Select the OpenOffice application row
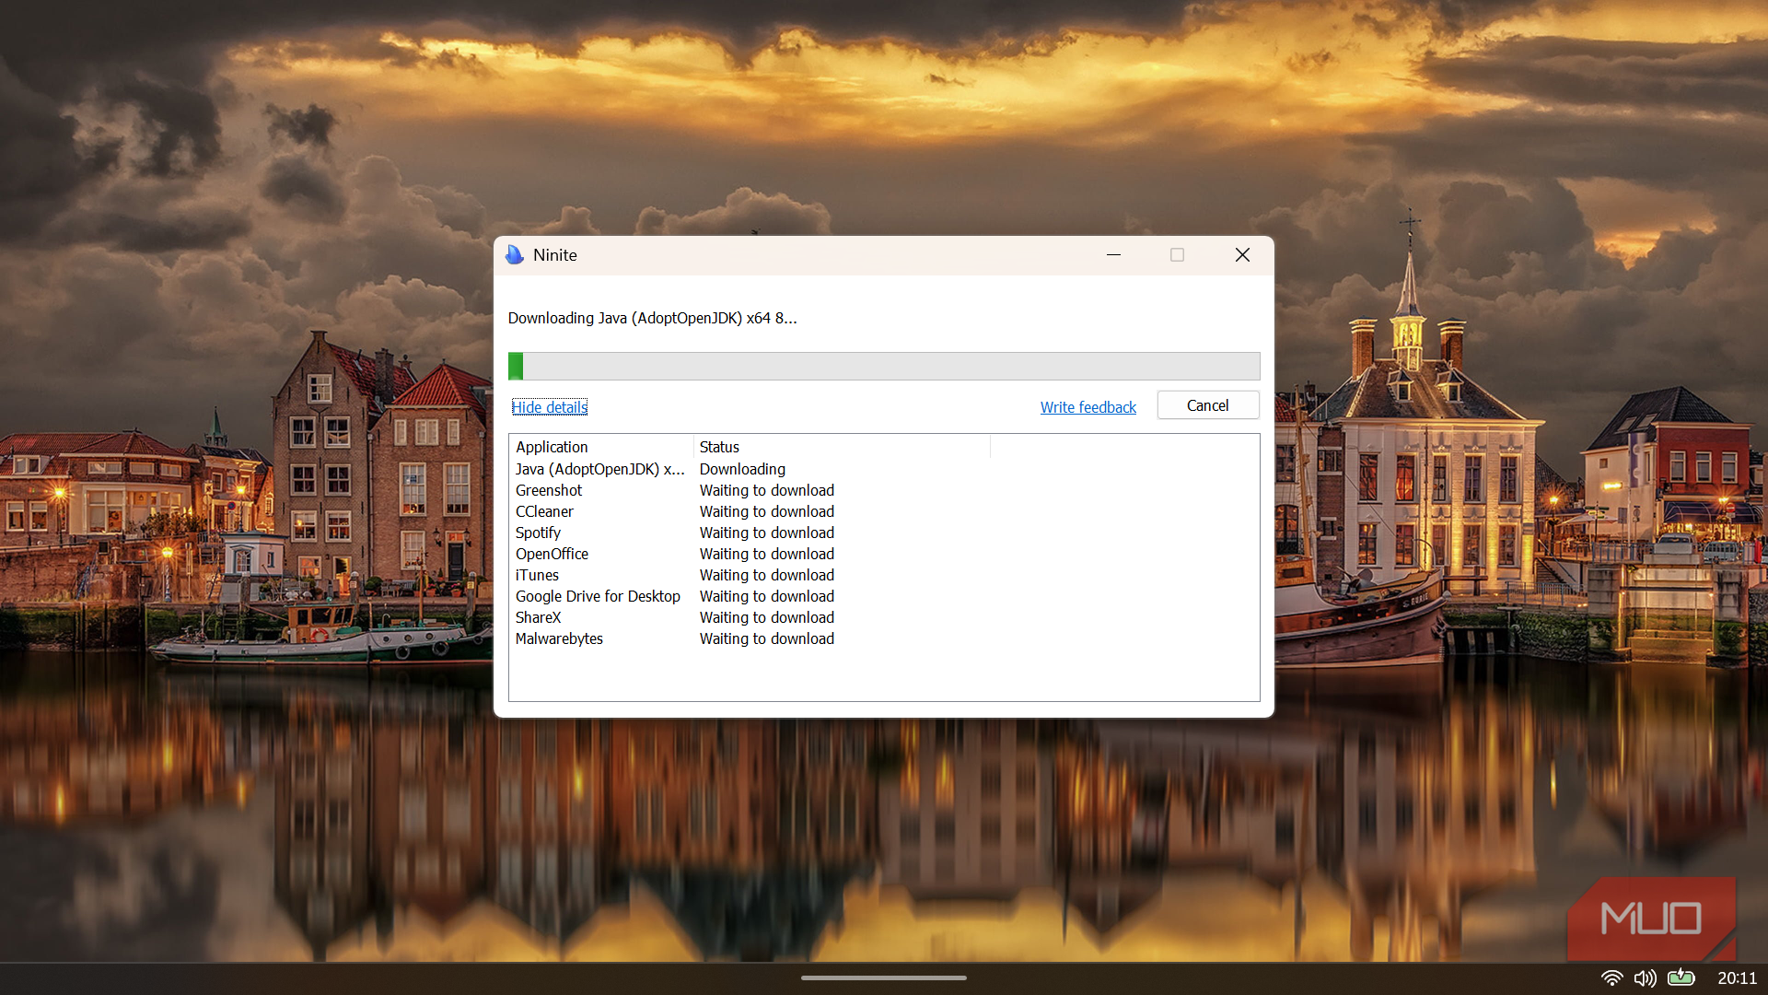The height and width of the screenshot is (995, 1768). coord(750,554)
